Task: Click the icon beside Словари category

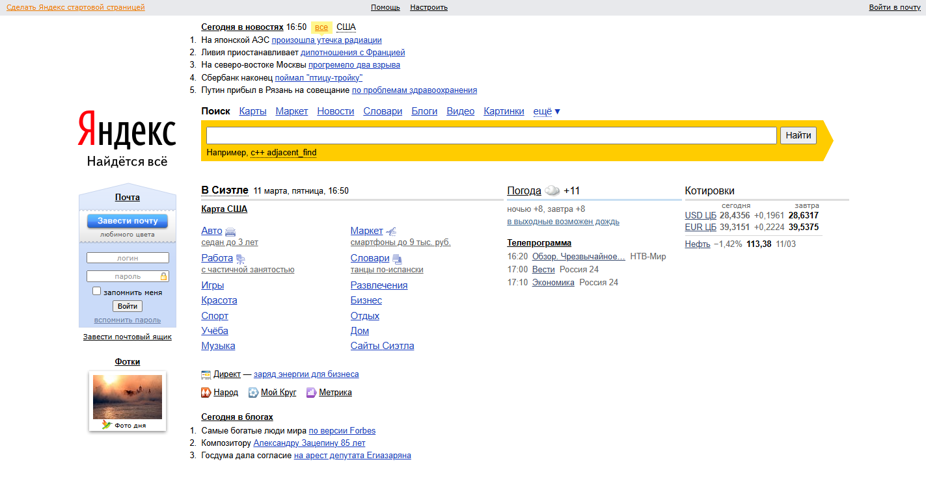Action: pyautogui.click(x=397, y=259)
